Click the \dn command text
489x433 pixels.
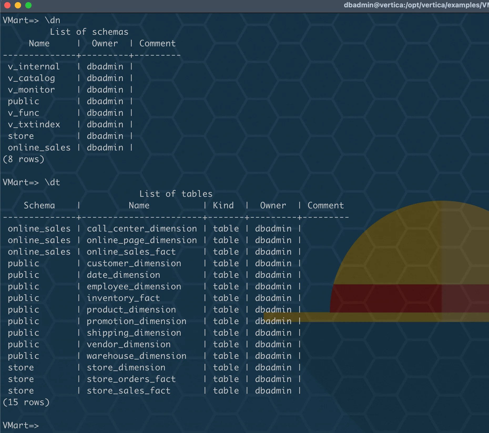click(x=52, y=20)
